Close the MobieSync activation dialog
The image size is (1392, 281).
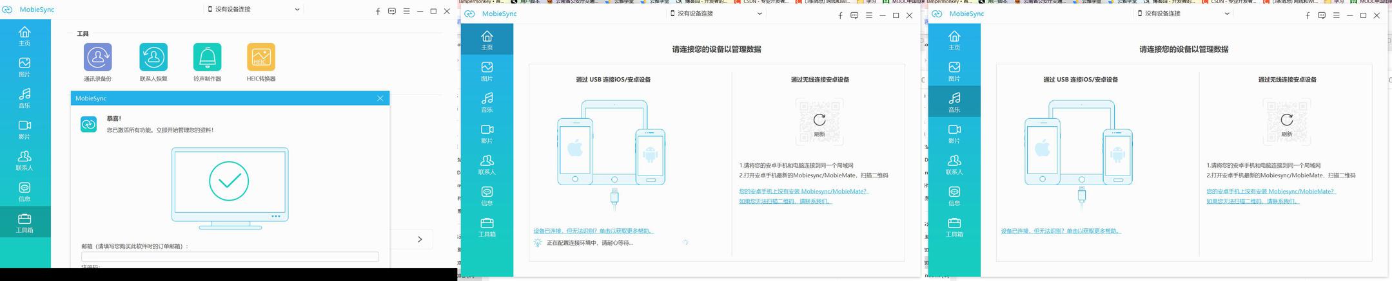(380, 98)
